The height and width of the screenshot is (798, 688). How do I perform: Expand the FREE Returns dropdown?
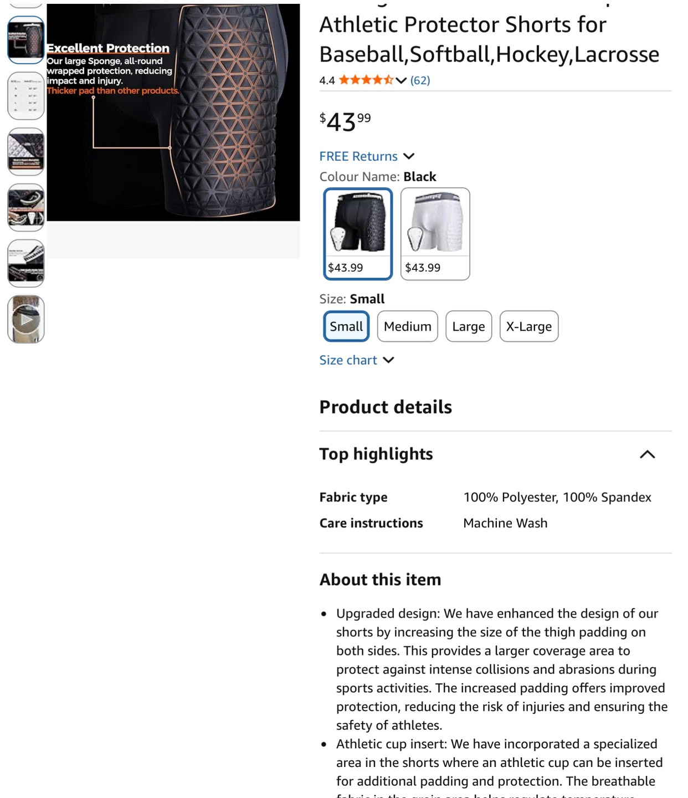tap(367, 156)
